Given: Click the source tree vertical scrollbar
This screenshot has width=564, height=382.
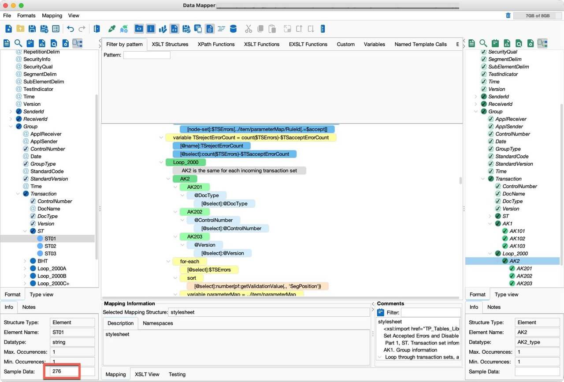Looking at the screenshot, I should 97,176.
